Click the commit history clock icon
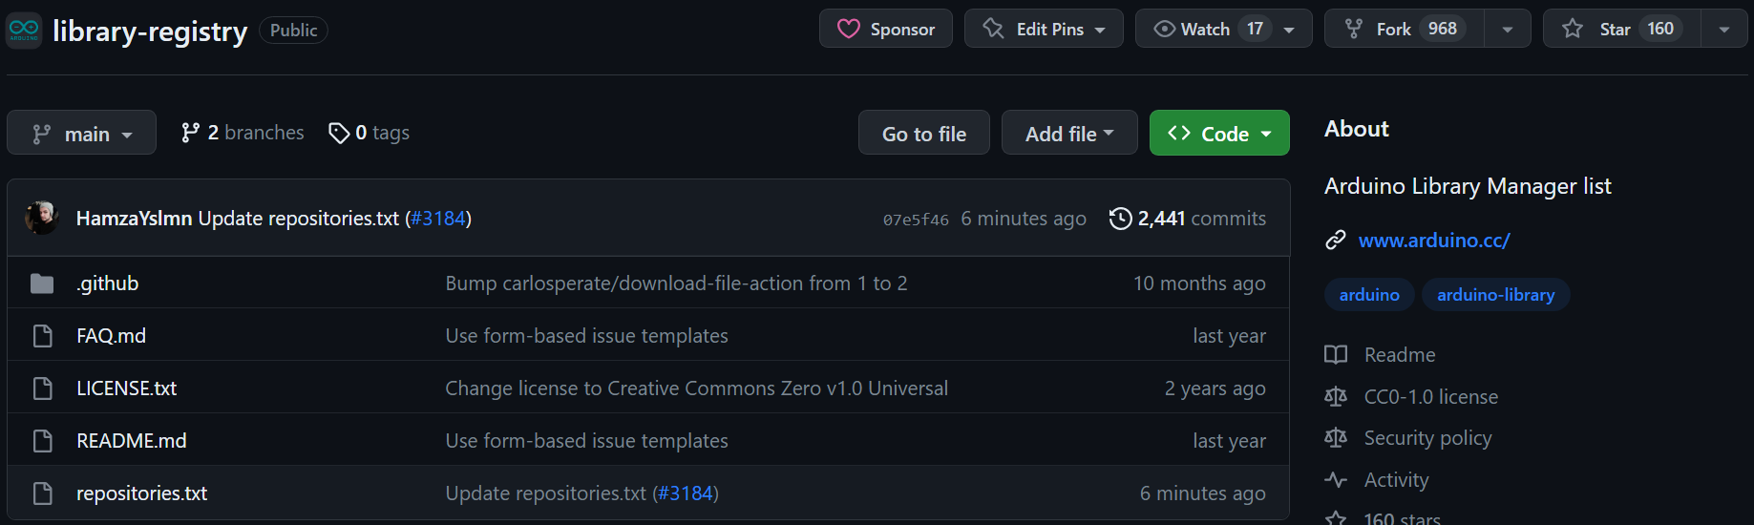Screen dimensions: 1754x525 [1120, 219]
